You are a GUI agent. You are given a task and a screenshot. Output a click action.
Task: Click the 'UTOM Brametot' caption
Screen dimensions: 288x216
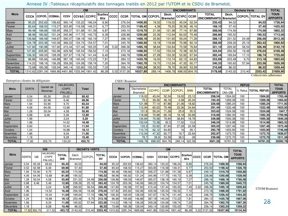click(x=267, y=189)
